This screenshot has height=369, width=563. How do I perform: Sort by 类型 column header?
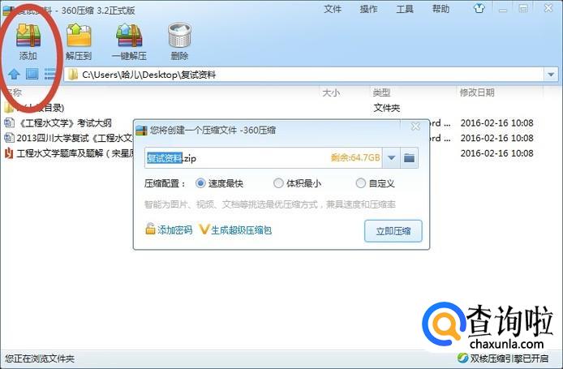click(381, 92)
